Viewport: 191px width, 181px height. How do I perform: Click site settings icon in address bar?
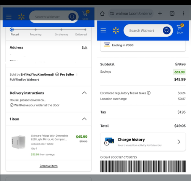112,13
